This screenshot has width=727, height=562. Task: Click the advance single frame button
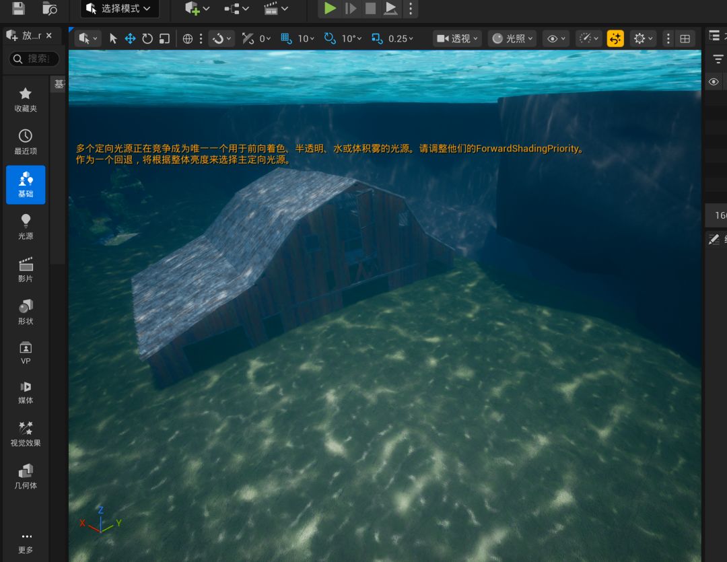click(x=351, y=8)
